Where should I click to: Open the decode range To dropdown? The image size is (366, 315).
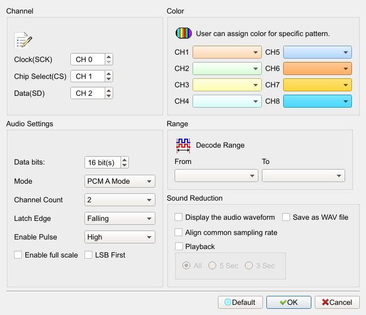point(303,176)
